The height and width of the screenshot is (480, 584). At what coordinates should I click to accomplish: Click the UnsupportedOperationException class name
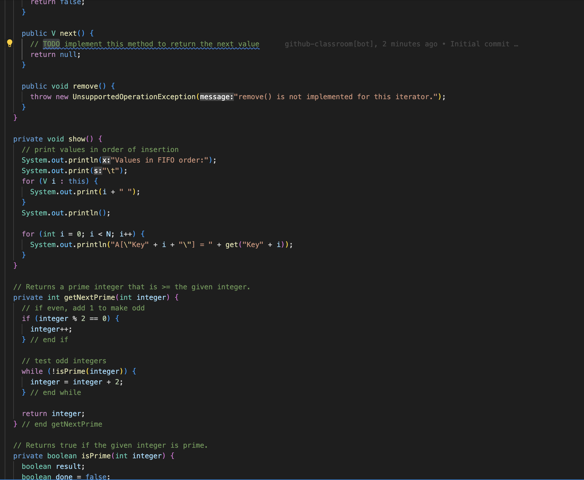pyautogui.click(x=134, y=97)
